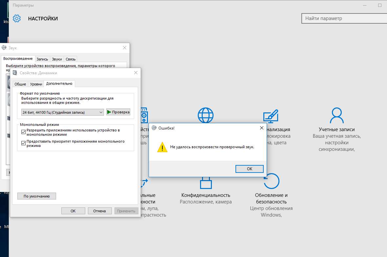Screen dimensions: 387x257
Task: Click the green play Test button
Action: [118, 112]
